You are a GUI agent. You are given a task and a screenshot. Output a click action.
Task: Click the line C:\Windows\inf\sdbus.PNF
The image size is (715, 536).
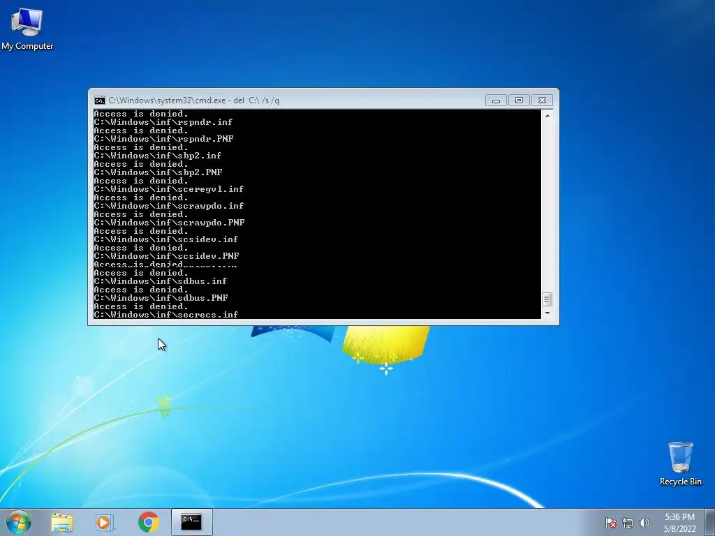click(161, 298)
